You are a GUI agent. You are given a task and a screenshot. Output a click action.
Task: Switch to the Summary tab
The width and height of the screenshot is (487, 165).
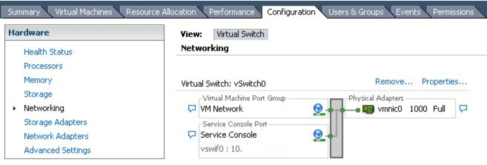24,12
